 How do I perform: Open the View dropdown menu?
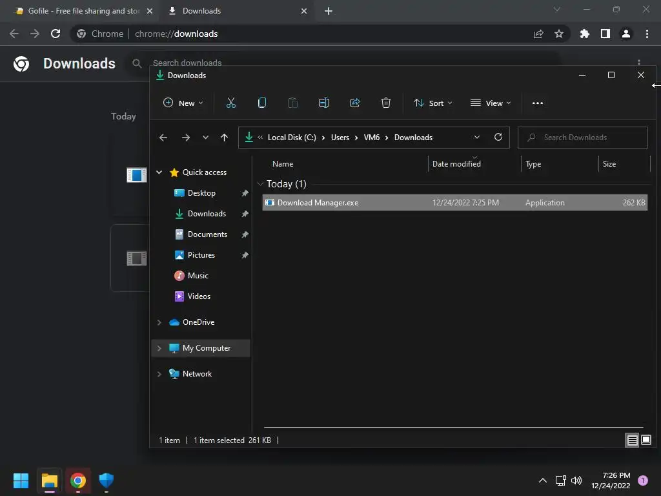coord(491,103)
